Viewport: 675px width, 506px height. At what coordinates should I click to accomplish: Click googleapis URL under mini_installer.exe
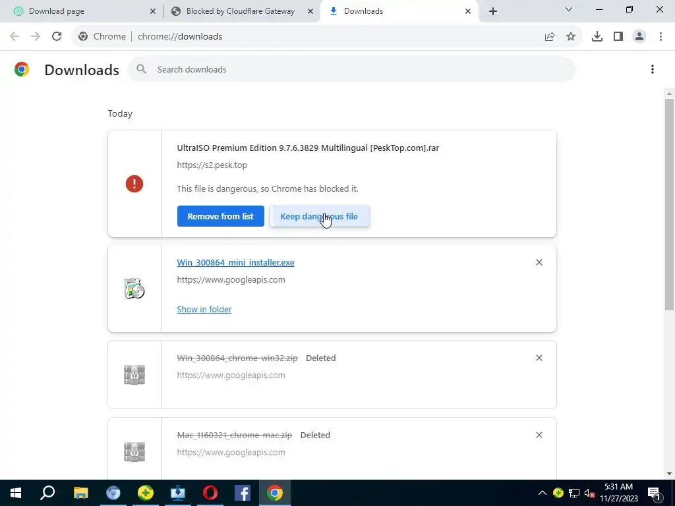pos(231,279)
